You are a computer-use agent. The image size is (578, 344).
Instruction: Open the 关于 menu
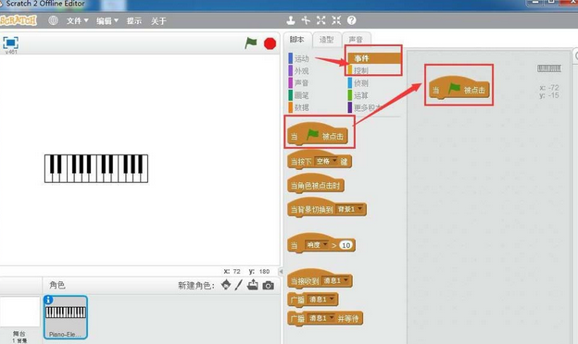click(158, 21)
